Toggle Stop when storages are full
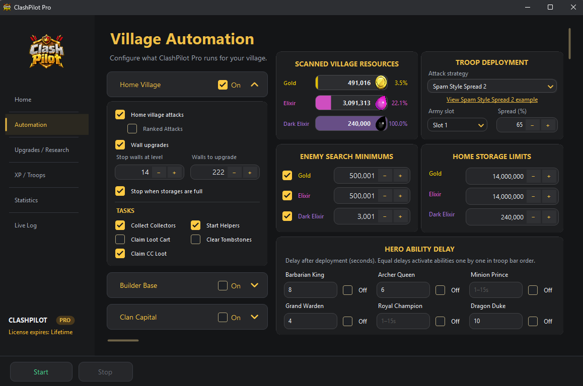 (120, 191)
